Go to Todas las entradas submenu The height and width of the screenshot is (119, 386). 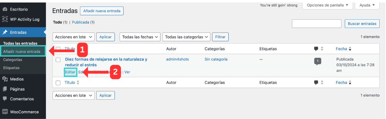pyautogui.click(x=20, y=43)
